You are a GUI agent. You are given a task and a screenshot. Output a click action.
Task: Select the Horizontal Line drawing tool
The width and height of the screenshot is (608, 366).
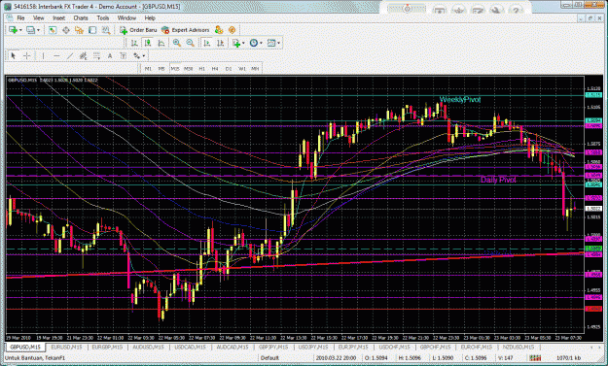tap(56, 56)
